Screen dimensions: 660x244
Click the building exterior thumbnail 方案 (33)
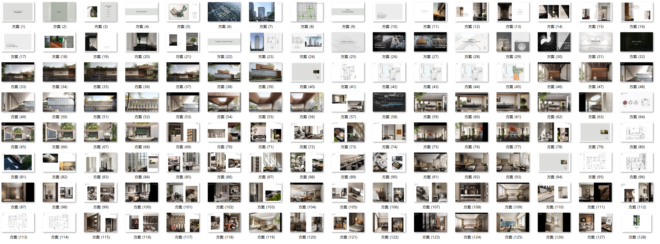point(18,72)
